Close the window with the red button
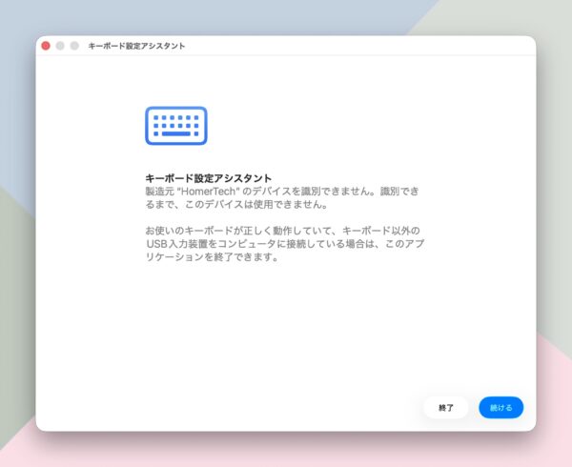The image size is (572, 467). pyautogui.click(x=46, y=46)
